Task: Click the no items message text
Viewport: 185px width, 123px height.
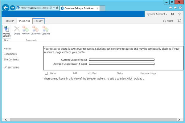Action: 94,79
